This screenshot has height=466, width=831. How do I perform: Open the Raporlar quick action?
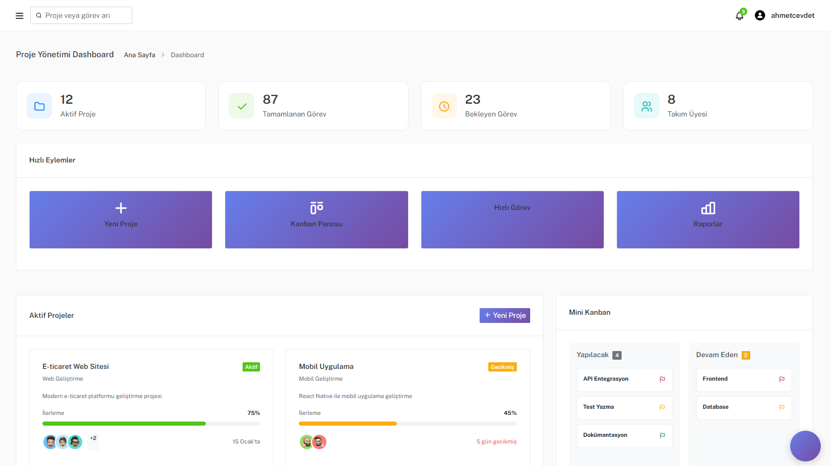(x=707, y=220)
